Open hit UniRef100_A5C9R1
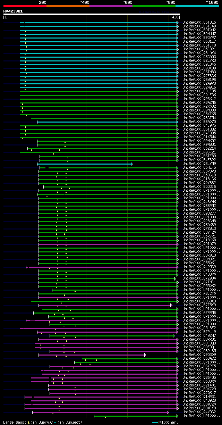The width and height of the screenshot is (222, 425). (199, 49)
